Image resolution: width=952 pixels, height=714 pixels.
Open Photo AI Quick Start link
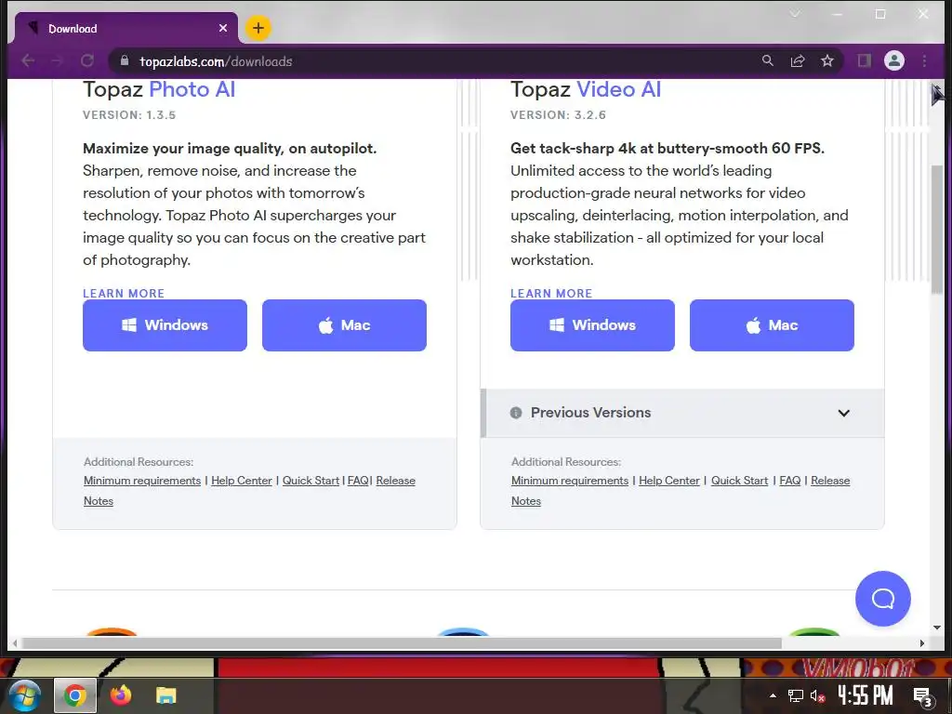[311, 481]
